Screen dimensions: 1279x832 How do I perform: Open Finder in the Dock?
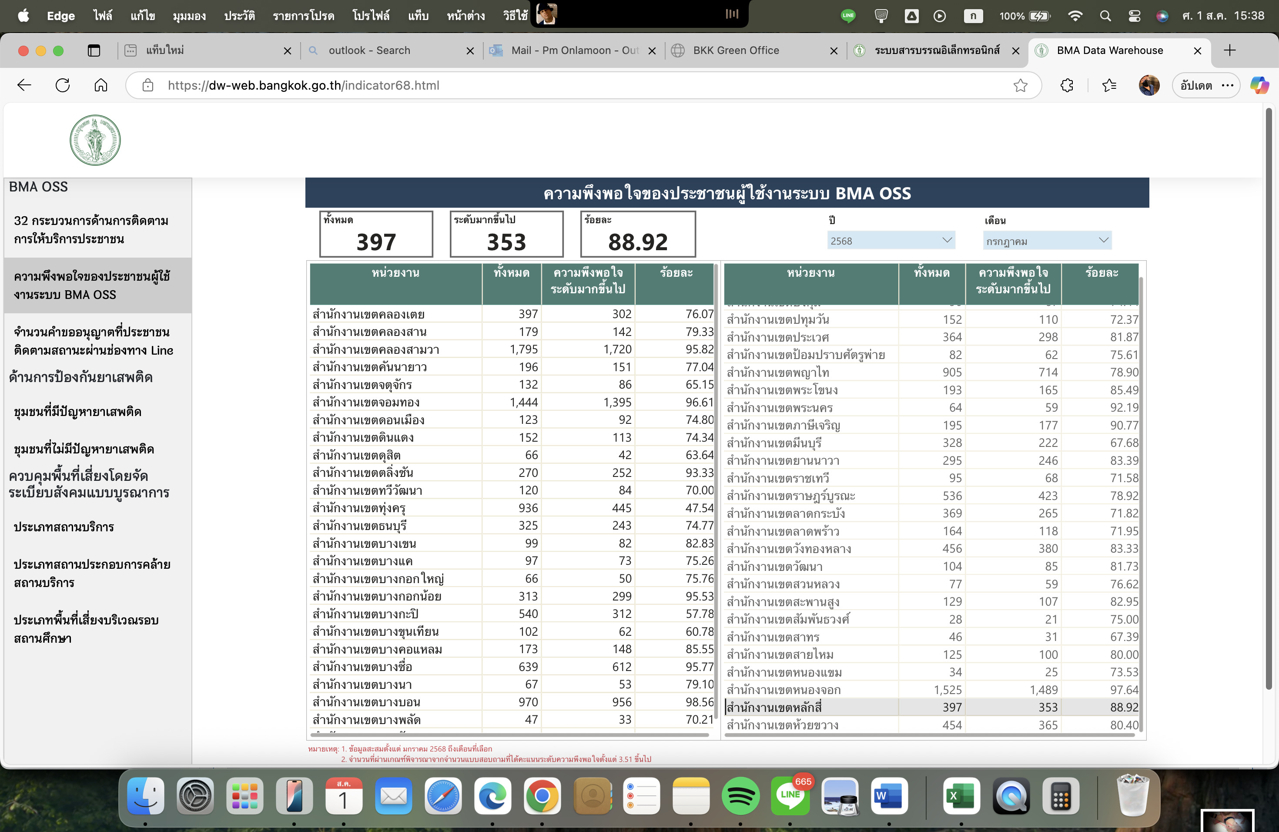pyautogui.click(x=146, y=795)
